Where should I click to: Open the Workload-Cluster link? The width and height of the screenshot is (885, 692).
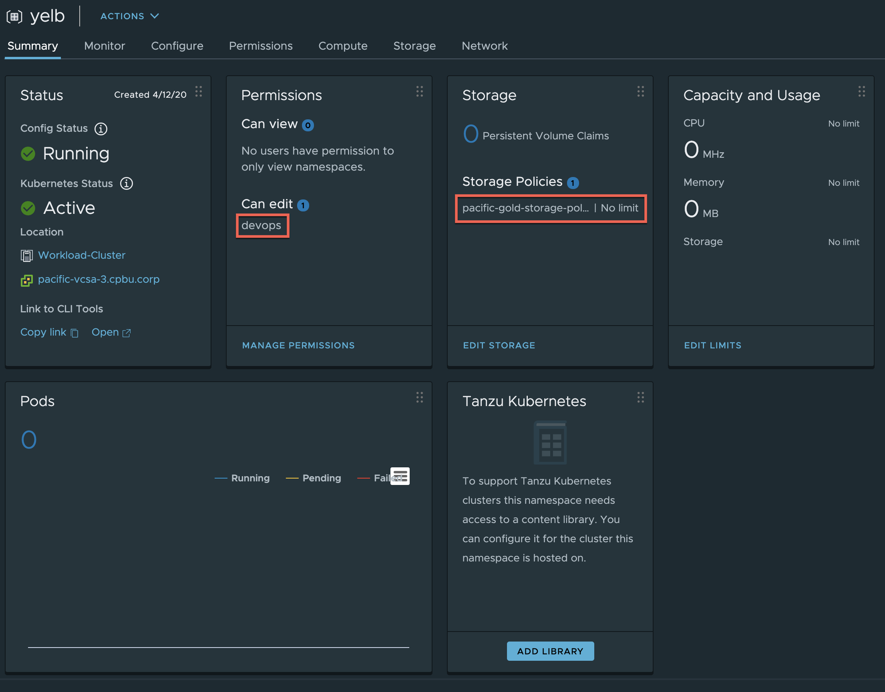tap(81, 255)
